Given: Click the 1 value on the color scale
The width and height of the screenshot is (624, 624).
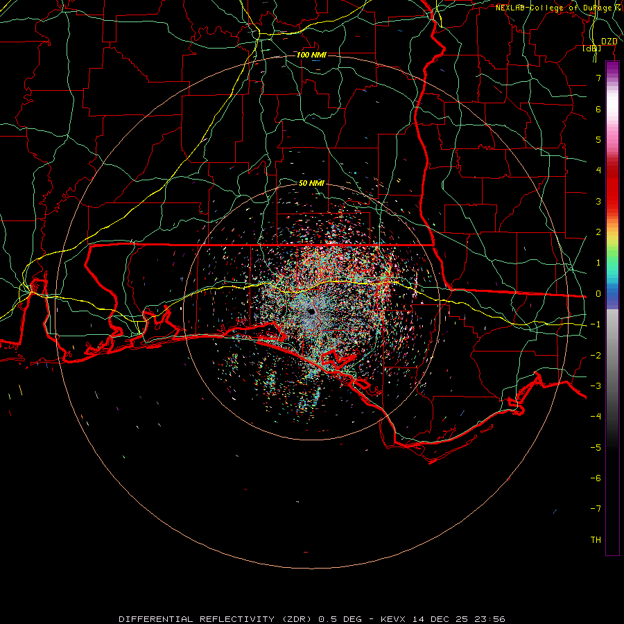Looking at the screenshot, I should pos(598,263).
